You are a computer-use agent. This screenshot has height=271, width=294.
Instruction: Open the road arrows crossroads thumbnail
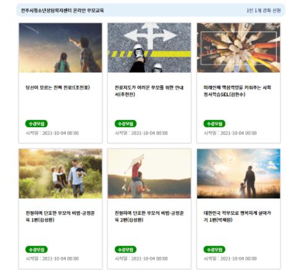click(x=149, y=48)
